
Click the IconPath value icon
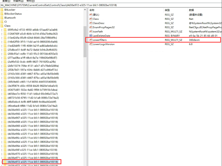point(90,32)
